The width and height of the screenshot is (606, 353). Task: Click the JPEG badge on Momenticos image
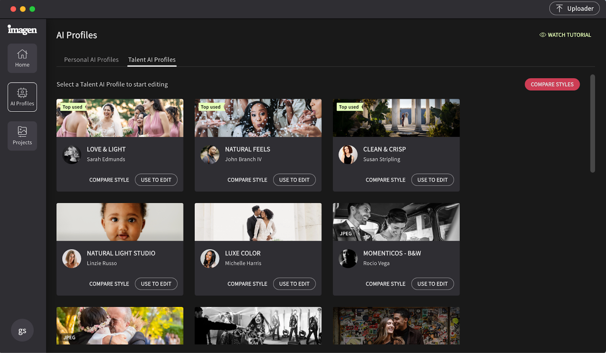pyautogui.click(x=346, y=234)
